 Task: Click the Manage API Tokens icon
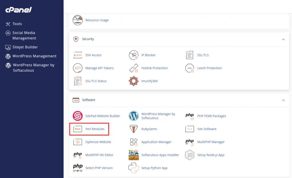(x=78, y=68)
